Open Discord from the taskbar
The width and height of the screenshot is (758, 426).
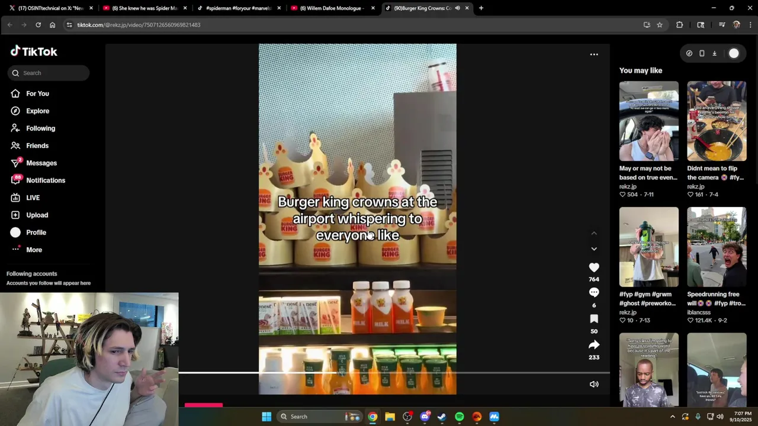point(425,417)
